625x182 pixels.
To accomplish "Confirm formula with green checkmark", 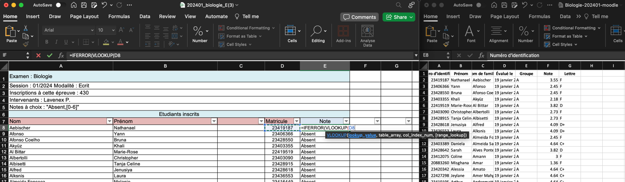I will click(x=49, y=55).
